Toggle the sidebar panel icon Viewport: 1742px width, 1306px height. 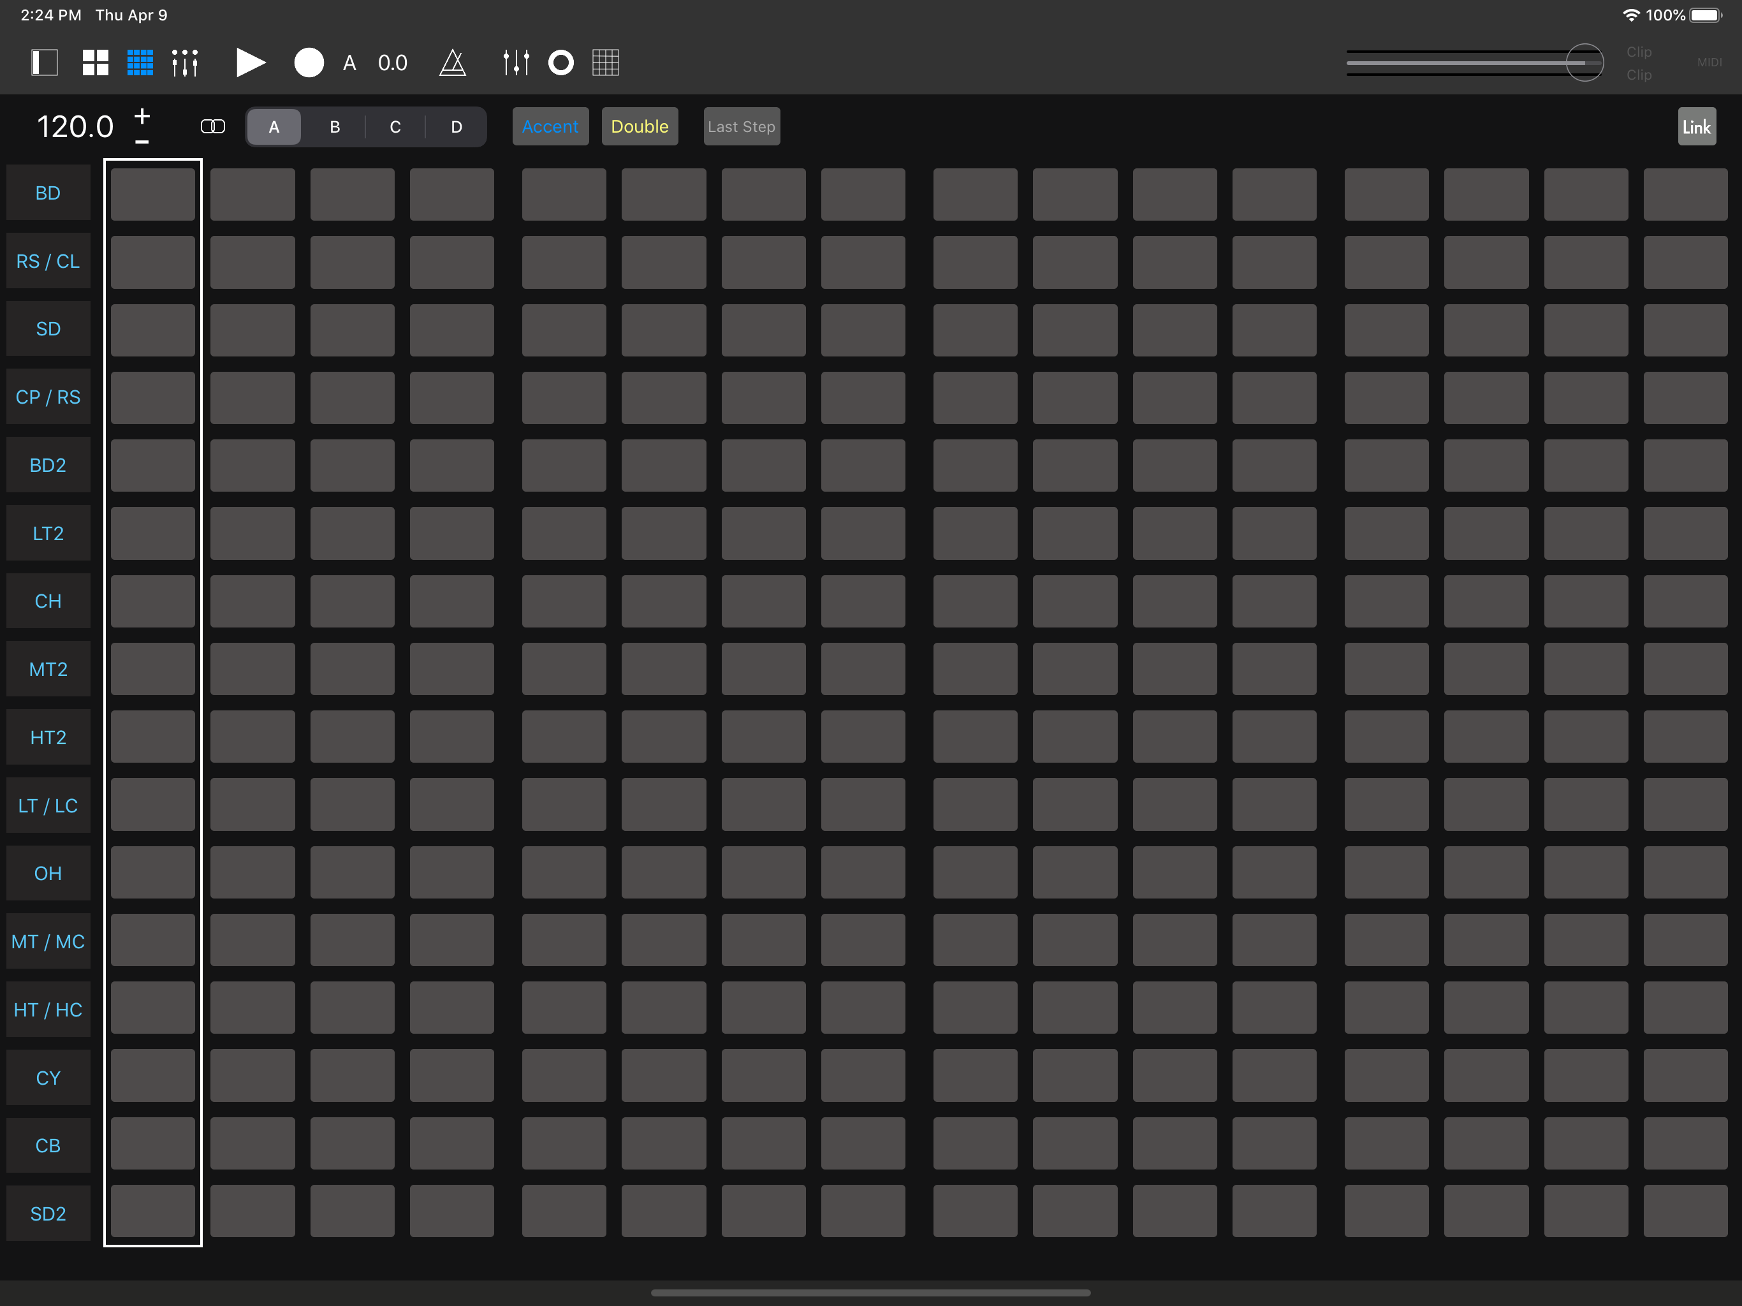(45, 62)
